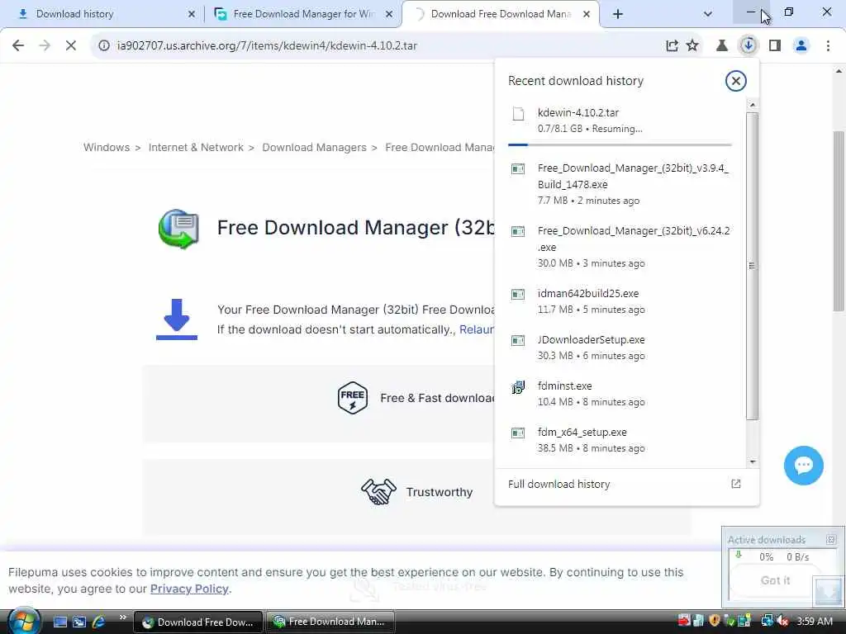This screenshot has height=634, width=846.
Task: Click Show desktop quick launch icon
Action: click(x=59, y=622)
